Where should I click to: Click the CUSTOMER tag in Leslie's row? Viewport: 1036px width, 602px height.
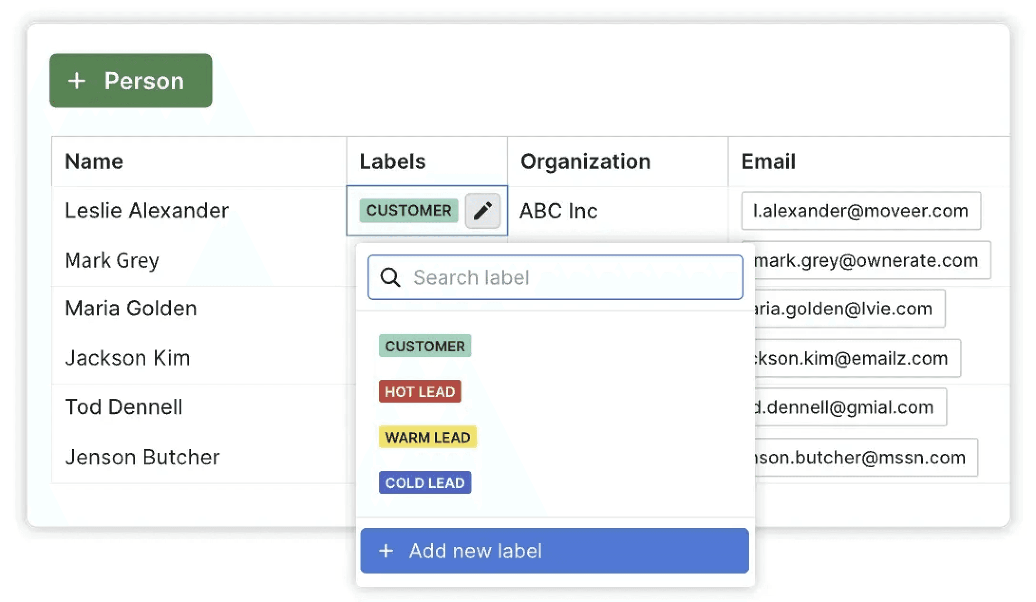408,210
